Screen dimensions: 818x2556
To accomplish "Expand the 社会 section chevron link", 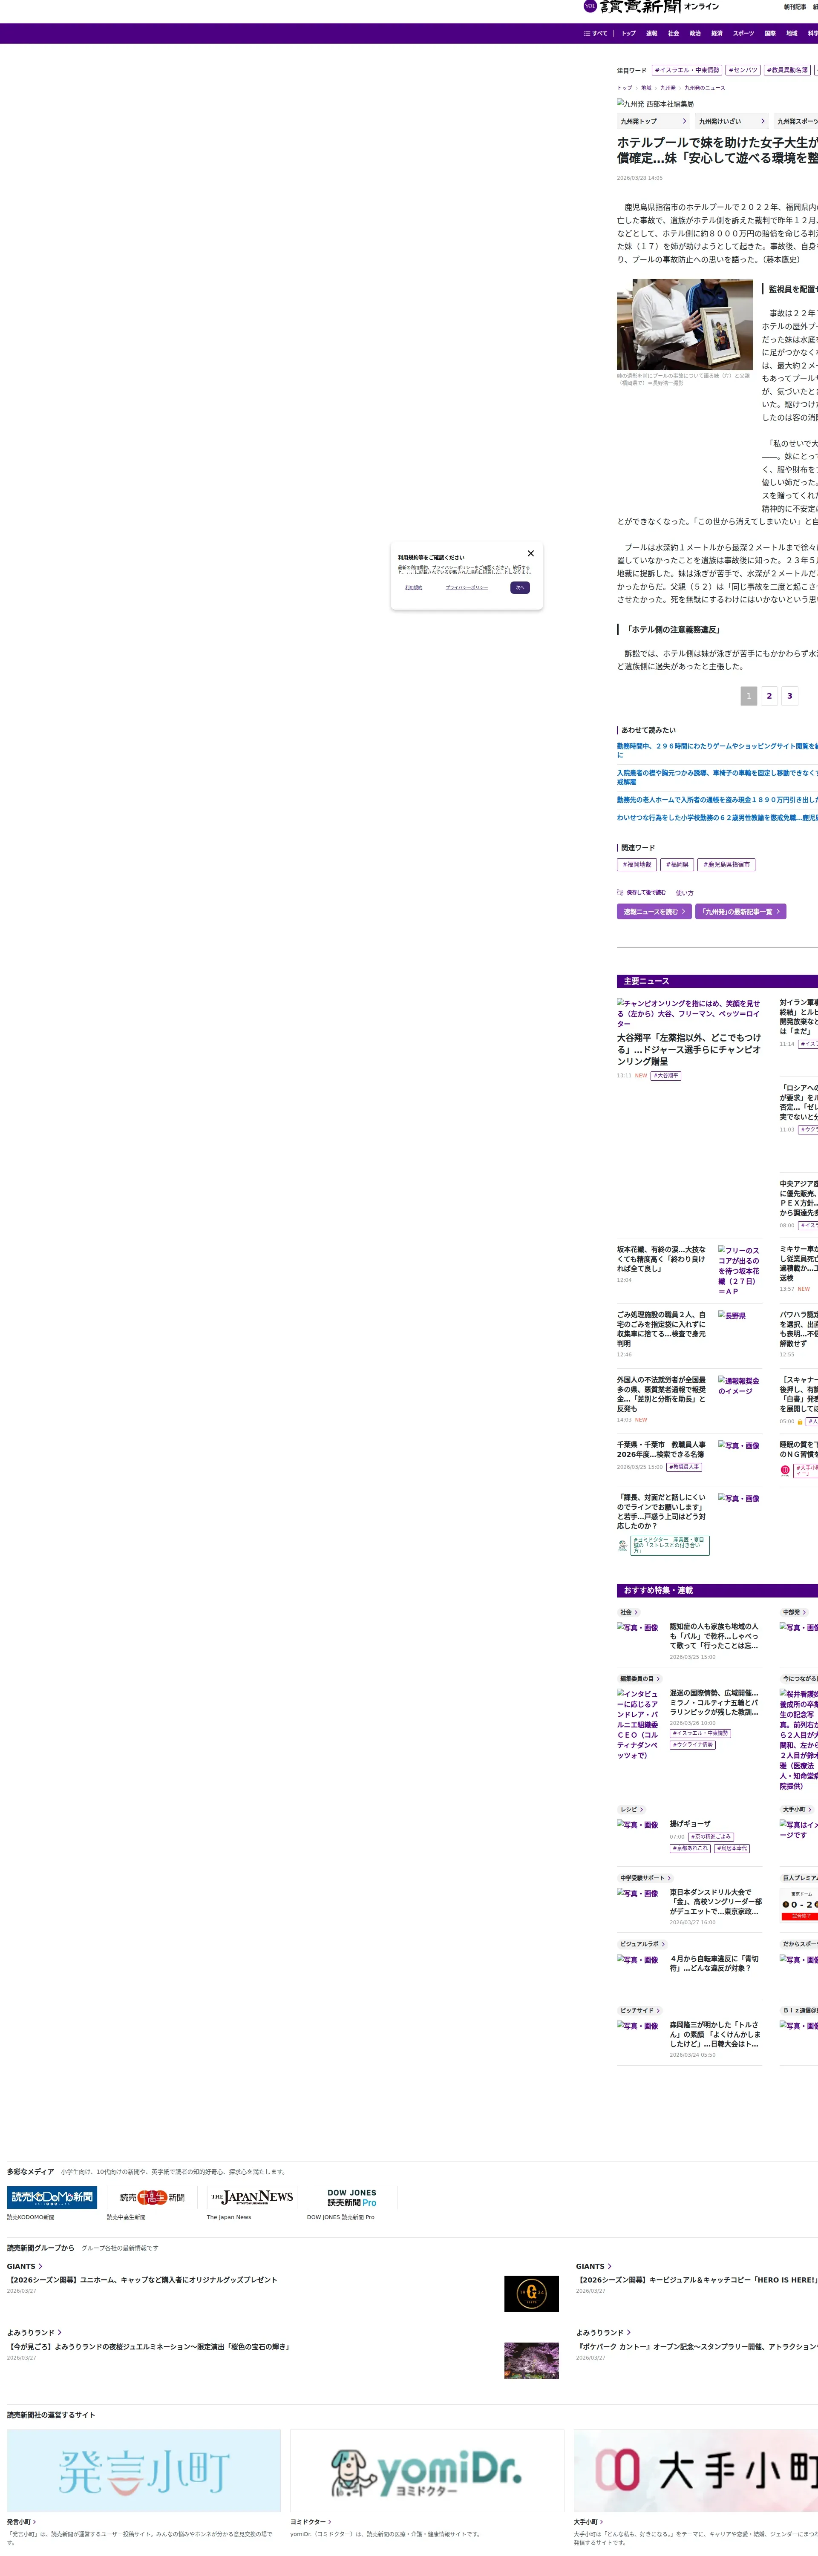I will pos(629,1612).
